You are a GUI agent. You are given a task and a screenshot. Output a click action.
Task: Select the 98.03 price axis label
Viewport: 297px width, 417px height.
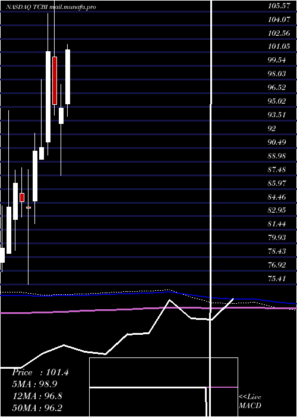(277, 74)
